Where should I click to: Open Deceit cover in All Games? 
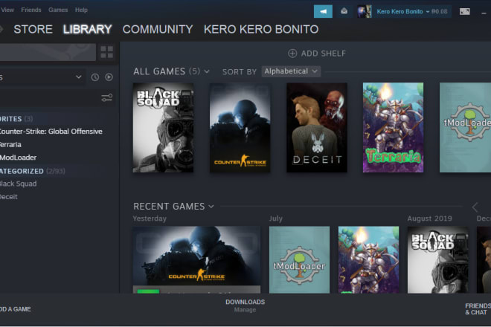tap(317, 128)
